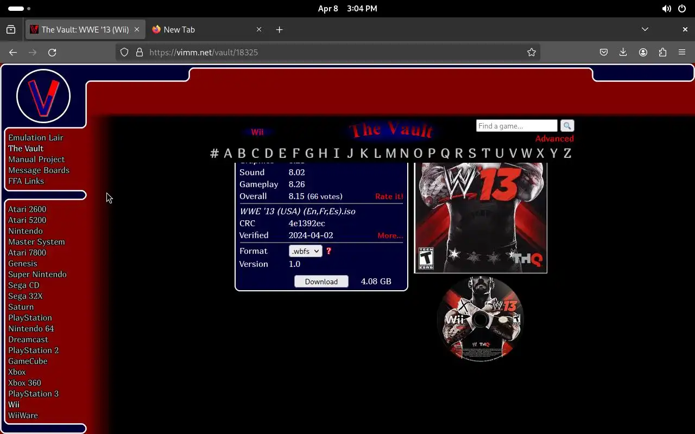Click the More... link
This screenshot has width=695, height=434.
pyautogui.click(x=390, y=235)
